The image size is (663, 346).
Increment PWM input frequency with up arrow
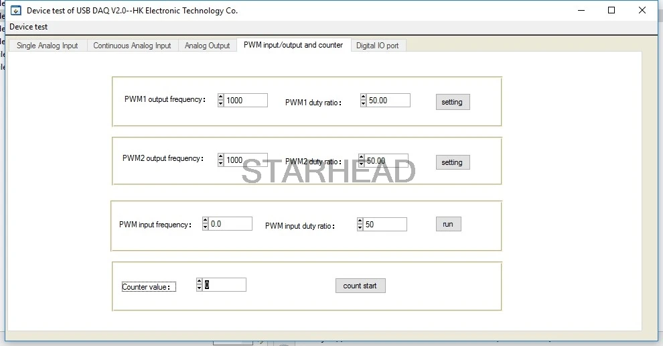[x=205, y=220]
